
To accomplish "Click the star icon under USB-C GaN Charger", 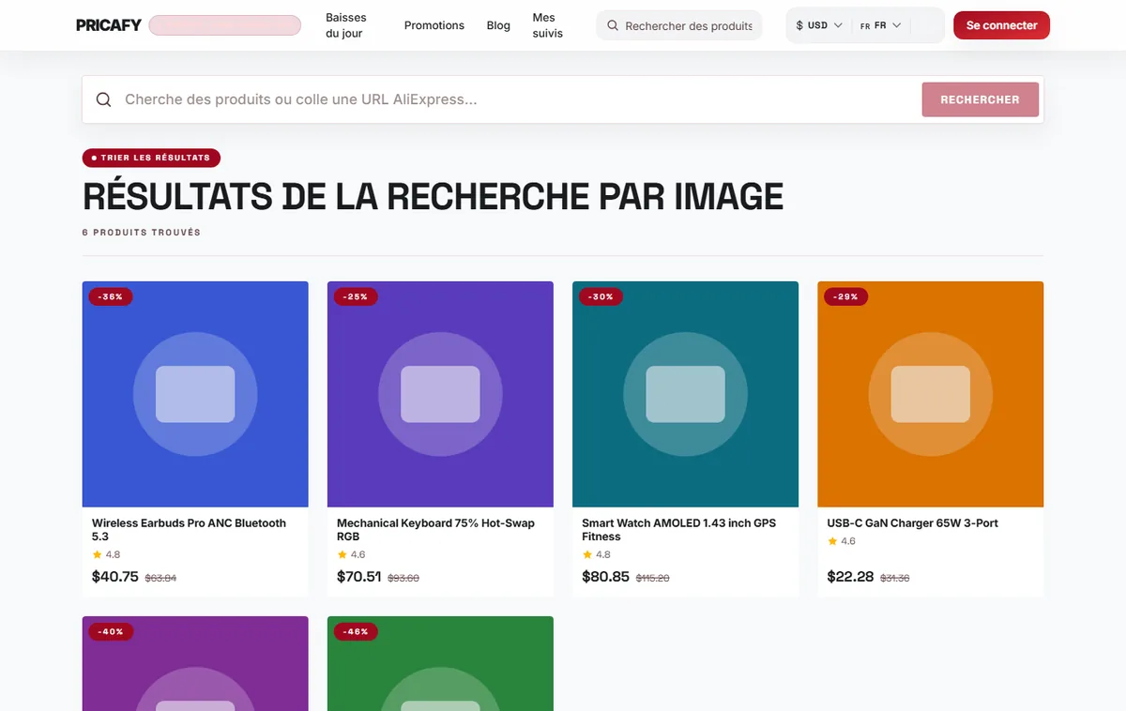I will [x=832, y=541].
